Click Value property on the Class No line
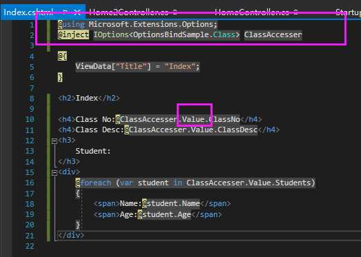This screenshot has width=361, height=257. coord(193,119)
